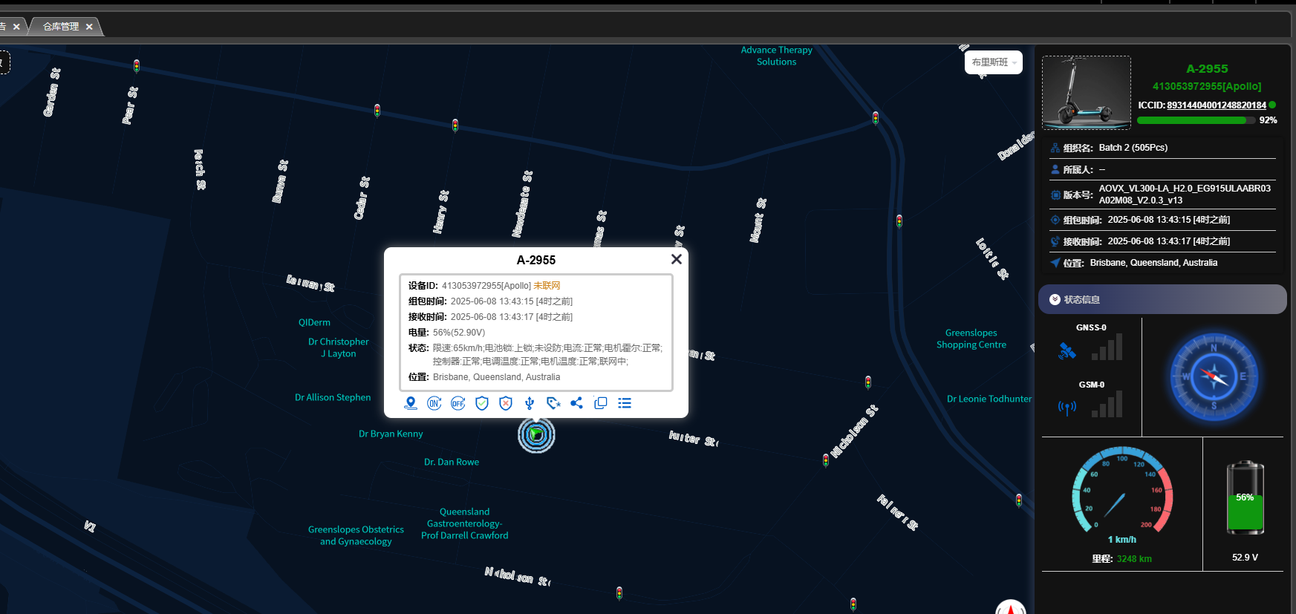Select the scooter marker on the map
The width and height of the screenshot is (1296, 614).
pyautogui.click(x=536, y=435)
